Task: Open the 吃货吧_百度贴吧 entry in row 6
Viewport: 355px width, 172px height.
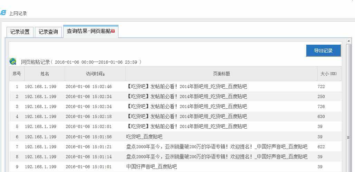Action: coord(144,137)
